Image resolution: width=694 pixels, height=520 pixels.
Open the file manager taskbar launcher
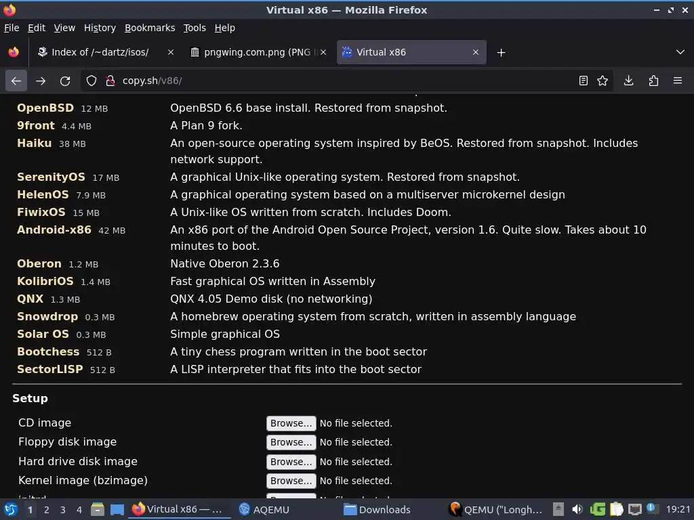point(98,509)
